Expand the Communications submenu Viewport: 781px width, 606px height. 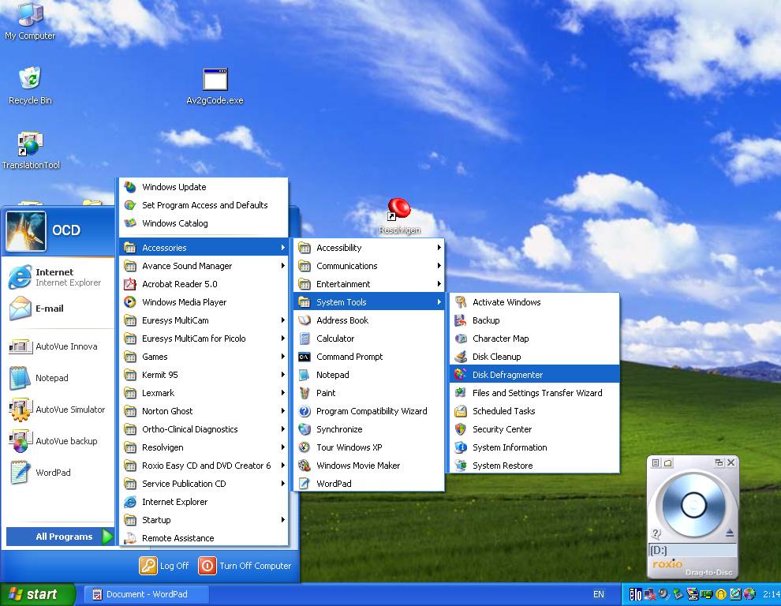click(369, 266)
